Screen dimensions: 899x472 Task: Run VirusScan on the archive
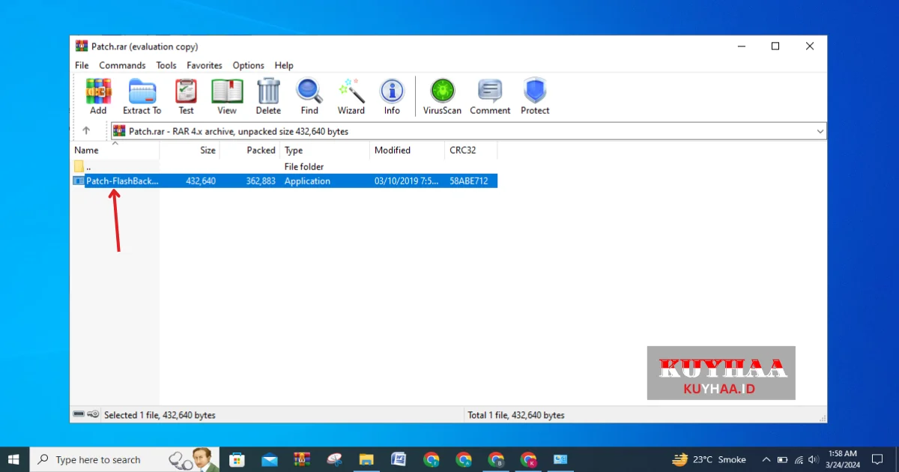[442, 97]
